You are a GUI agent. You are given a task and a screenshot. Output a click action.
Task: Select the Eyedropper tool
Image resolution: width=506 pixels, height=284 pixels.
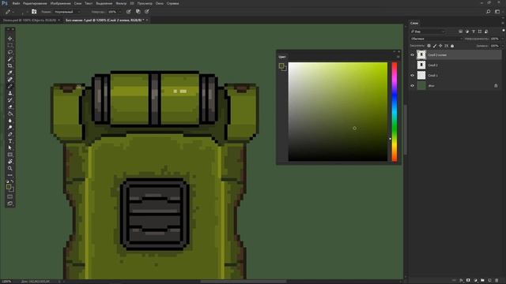pos(10,73)
